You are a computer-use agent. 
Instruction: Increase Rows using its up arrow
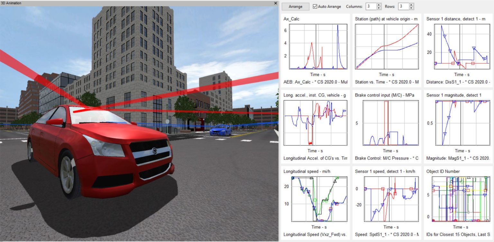(x=412, y=5)
